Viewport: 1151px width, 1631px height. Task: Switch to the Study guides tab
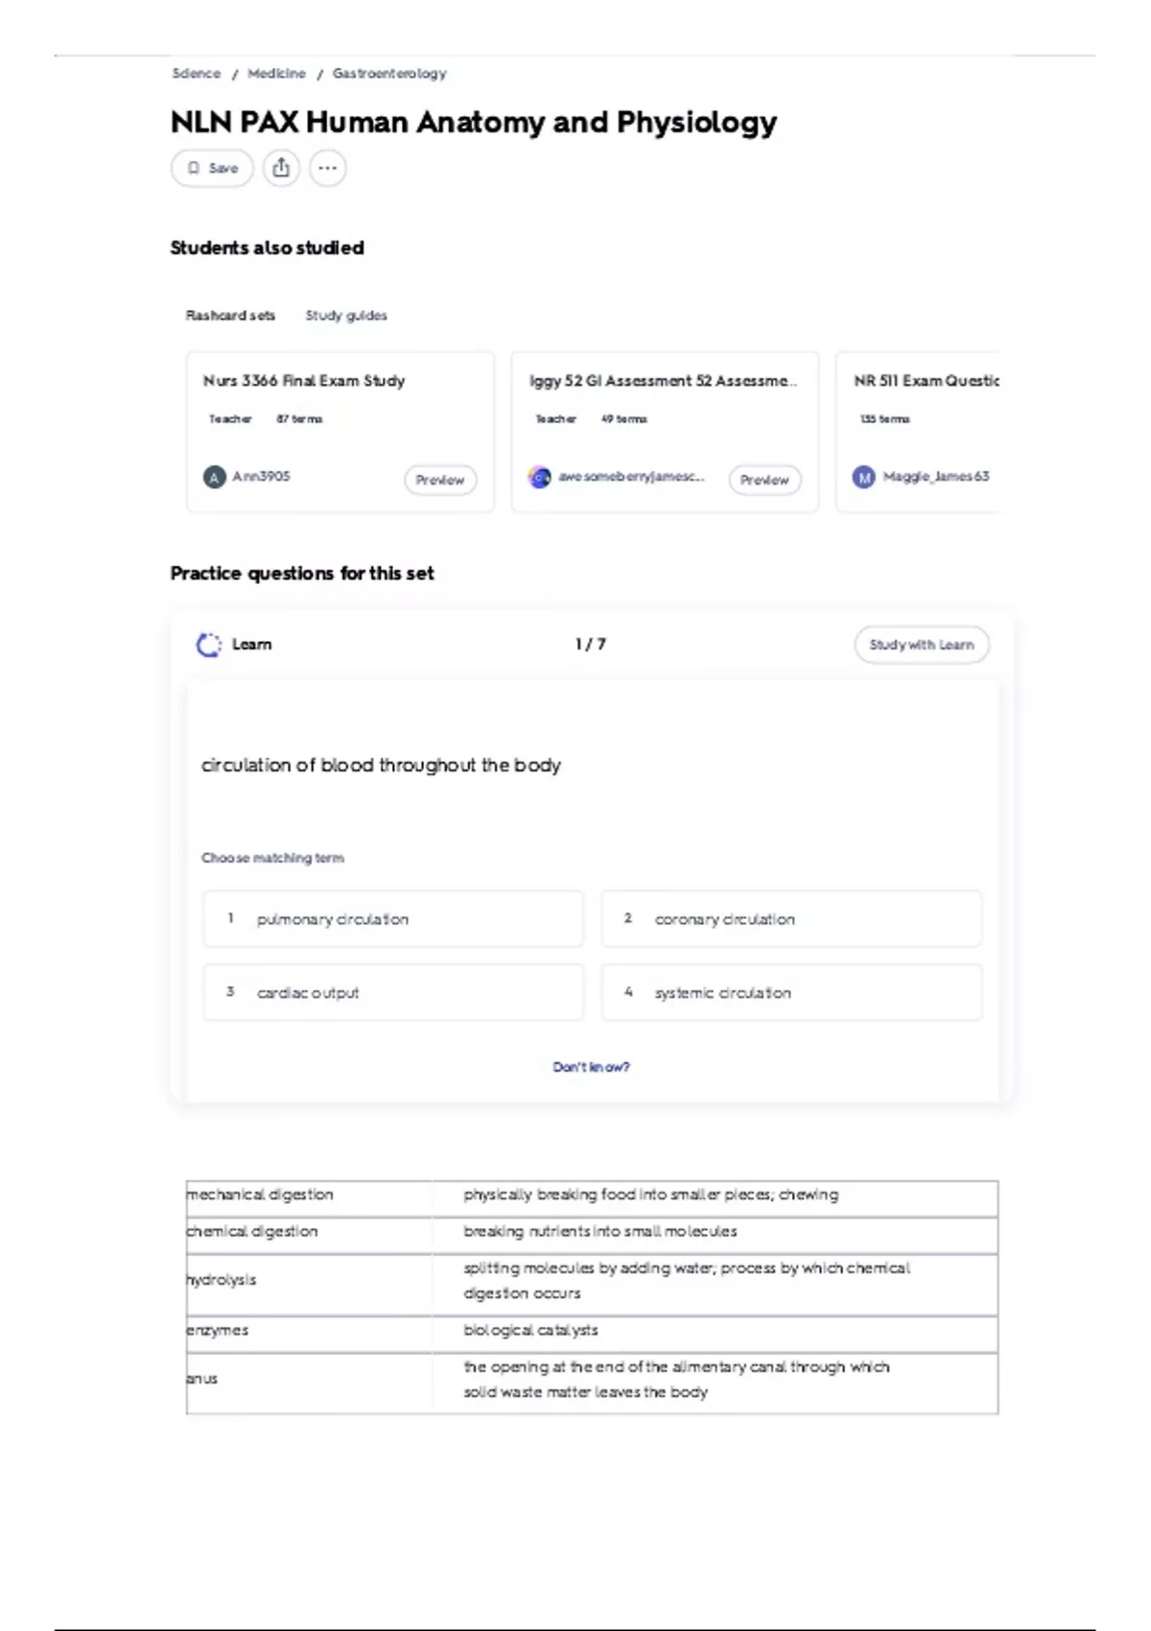point(346,316)
